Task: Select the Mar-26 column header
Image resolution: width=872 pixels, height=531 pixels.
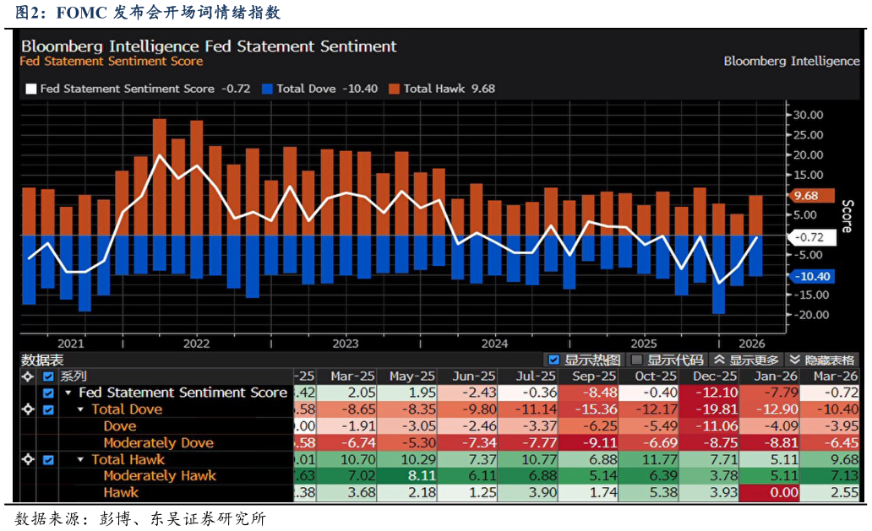Action: tap(836, 377)
